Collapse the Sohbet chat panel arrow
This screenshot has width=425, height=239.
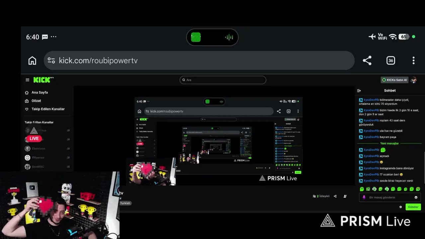[359, 91]
